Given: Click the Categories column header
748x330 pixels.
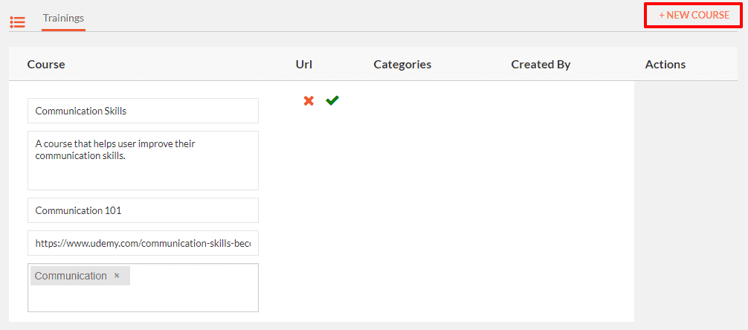Looking at the screenshot, I should 402,65.
